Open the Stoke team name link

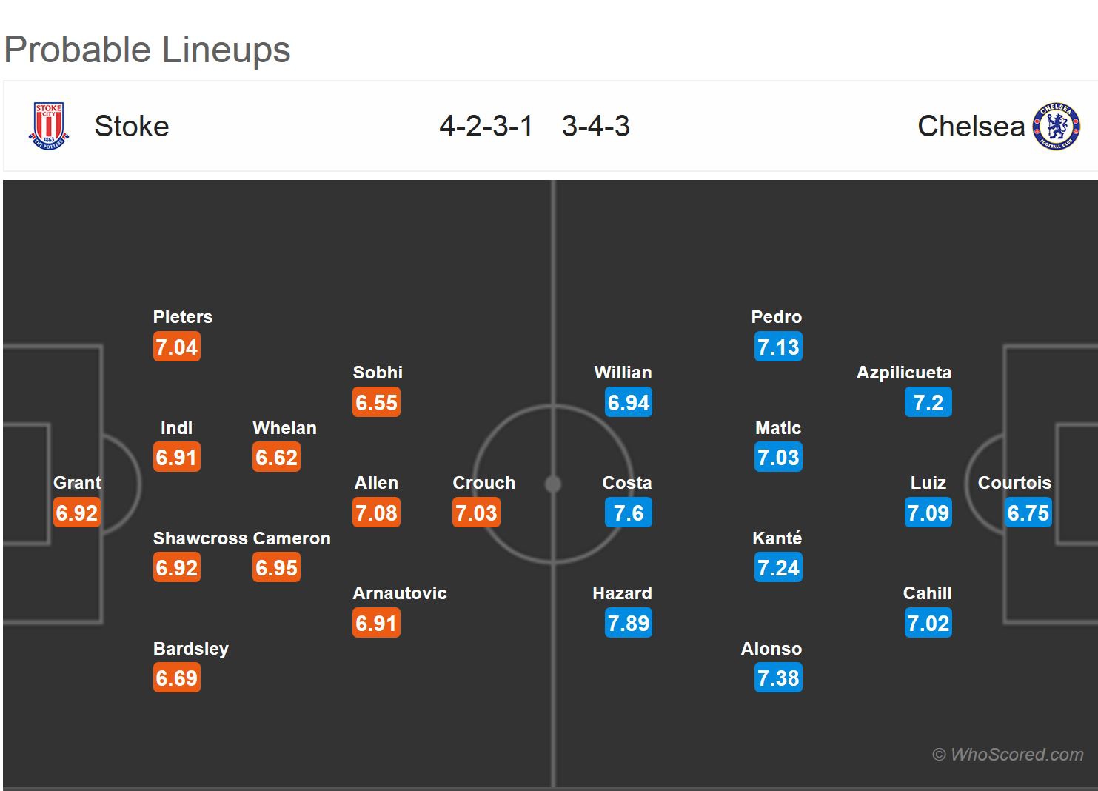click(132, 127)
